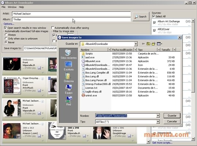
Task: Open save options arrow on GoogleImage result
Action: [133, 136]
